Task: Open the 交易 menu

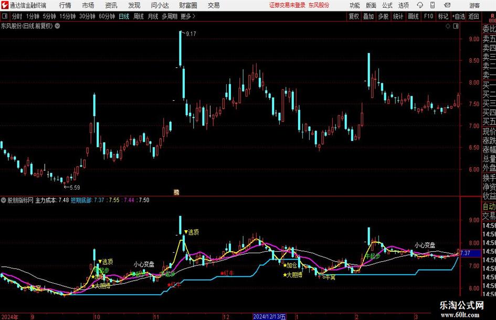Action: (x=214, y=5)
